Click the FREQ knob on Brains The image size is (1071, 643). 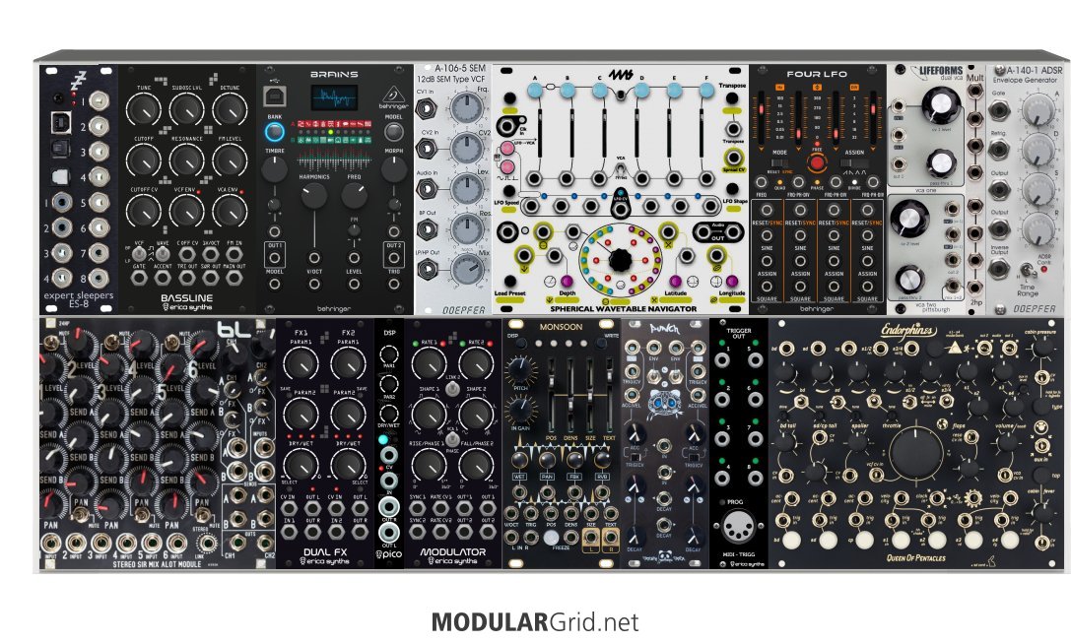pyautogui.click(x=354, y=196)
